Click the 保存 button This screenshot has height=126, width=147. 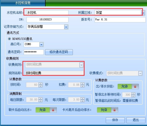tap(115, 120)
